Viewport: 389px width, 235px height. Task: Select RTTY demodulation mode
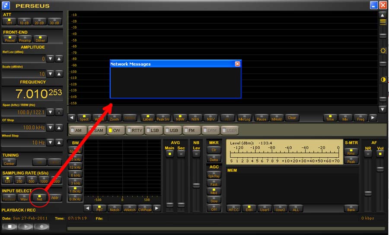(135, 130)
